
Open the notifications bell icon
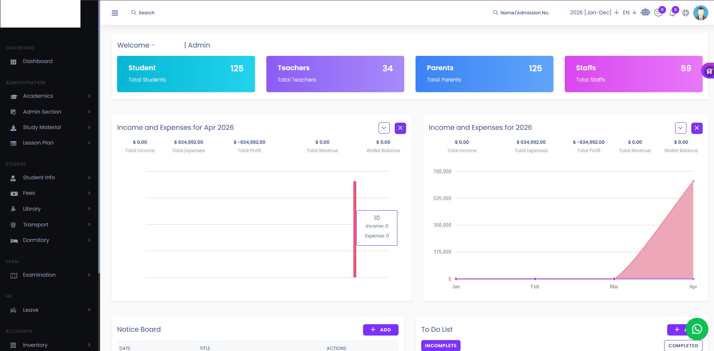672,13
